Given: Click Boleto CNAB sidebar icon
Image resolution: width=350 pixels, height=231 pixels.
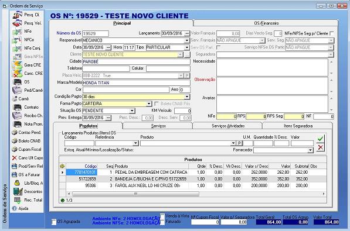Looking at the screenshot, I should point(15,141).
